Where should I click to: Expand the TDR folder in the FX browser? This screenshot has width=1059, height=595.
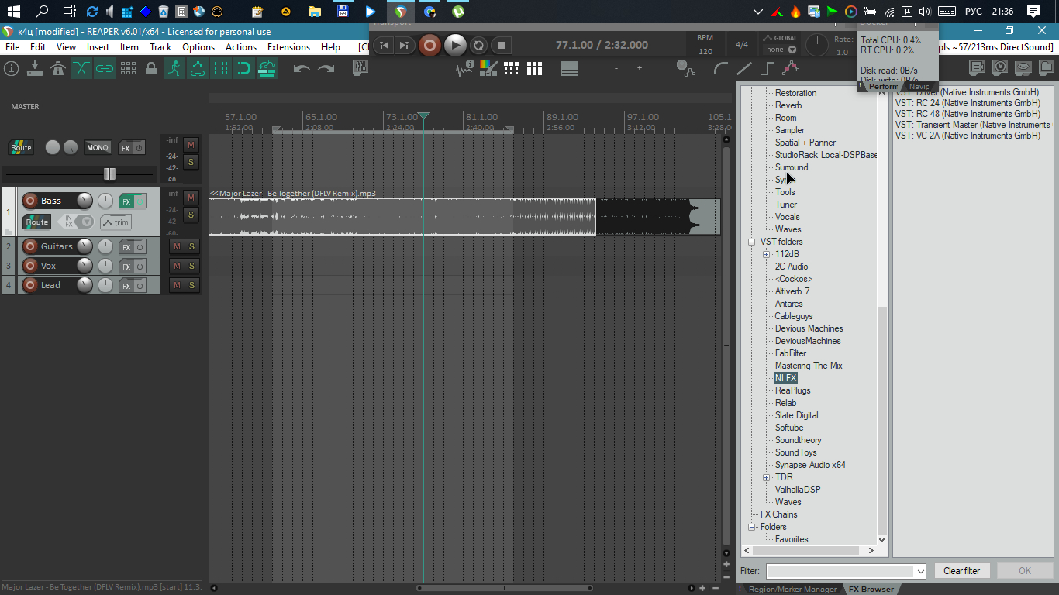pyautogui.click(x=766, y=477)
